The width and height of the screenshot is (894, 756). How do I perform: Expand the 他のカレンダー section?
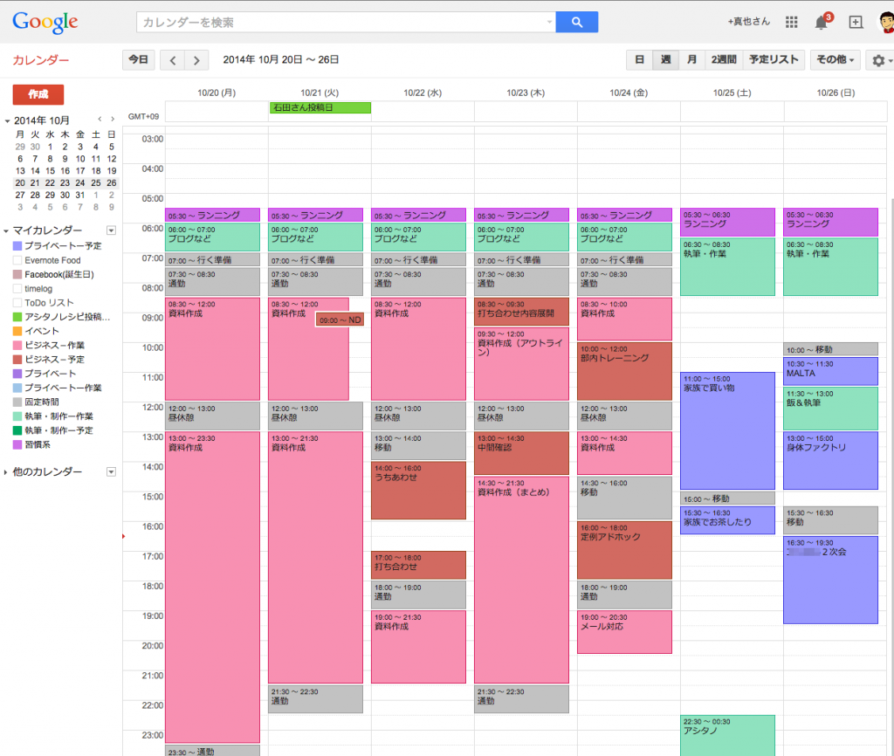(7, 472)
